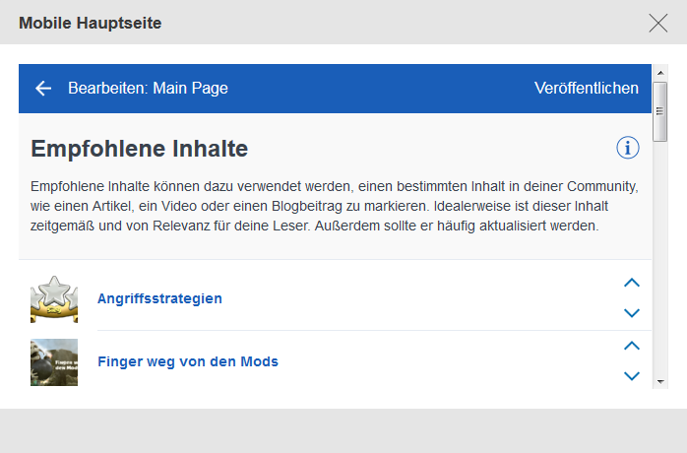This screenshot has height=453, width=687.
Task: Open the info icon beside Empfohlene Inhalte
Action: click(627, 148)
